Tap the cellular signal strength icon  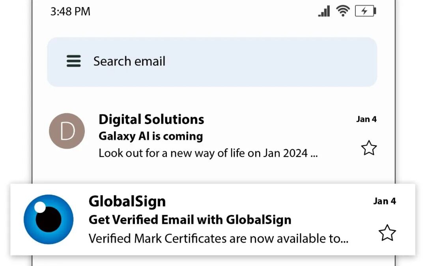click(324, 11)
